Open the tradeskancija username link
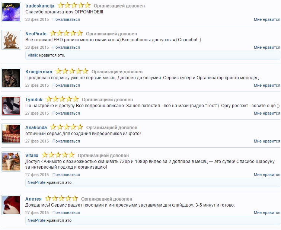Image resolution: width=281 pixels, height=230 pixels. [x=40, y=6]
